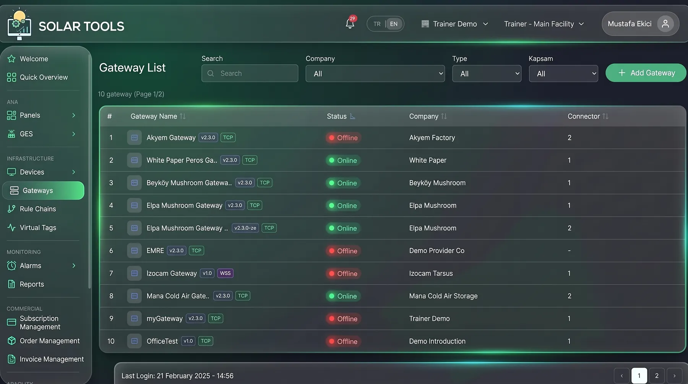Screen dimensions: 688x384
Task: Click the Virtual Tags pulse icon
Action: (11, 228)
